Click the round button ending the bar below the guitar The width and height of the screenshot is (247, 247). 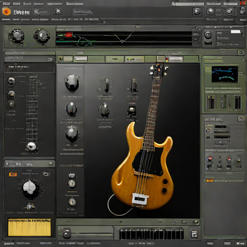[195, 222]
